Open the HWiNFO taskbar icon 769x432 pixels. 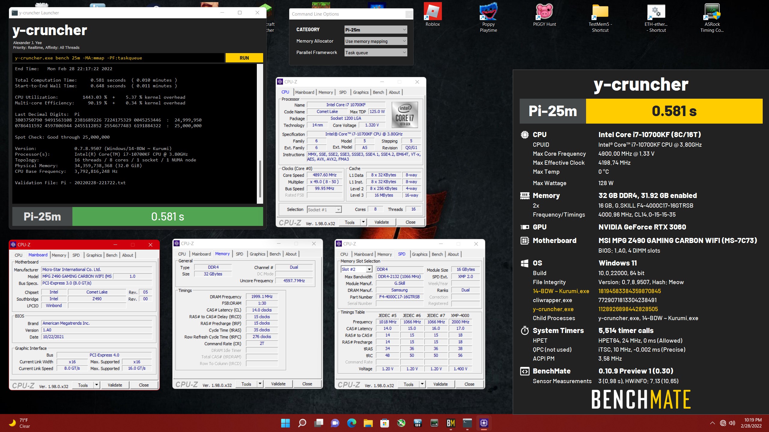pyautogui.click(x=418, y=423)
